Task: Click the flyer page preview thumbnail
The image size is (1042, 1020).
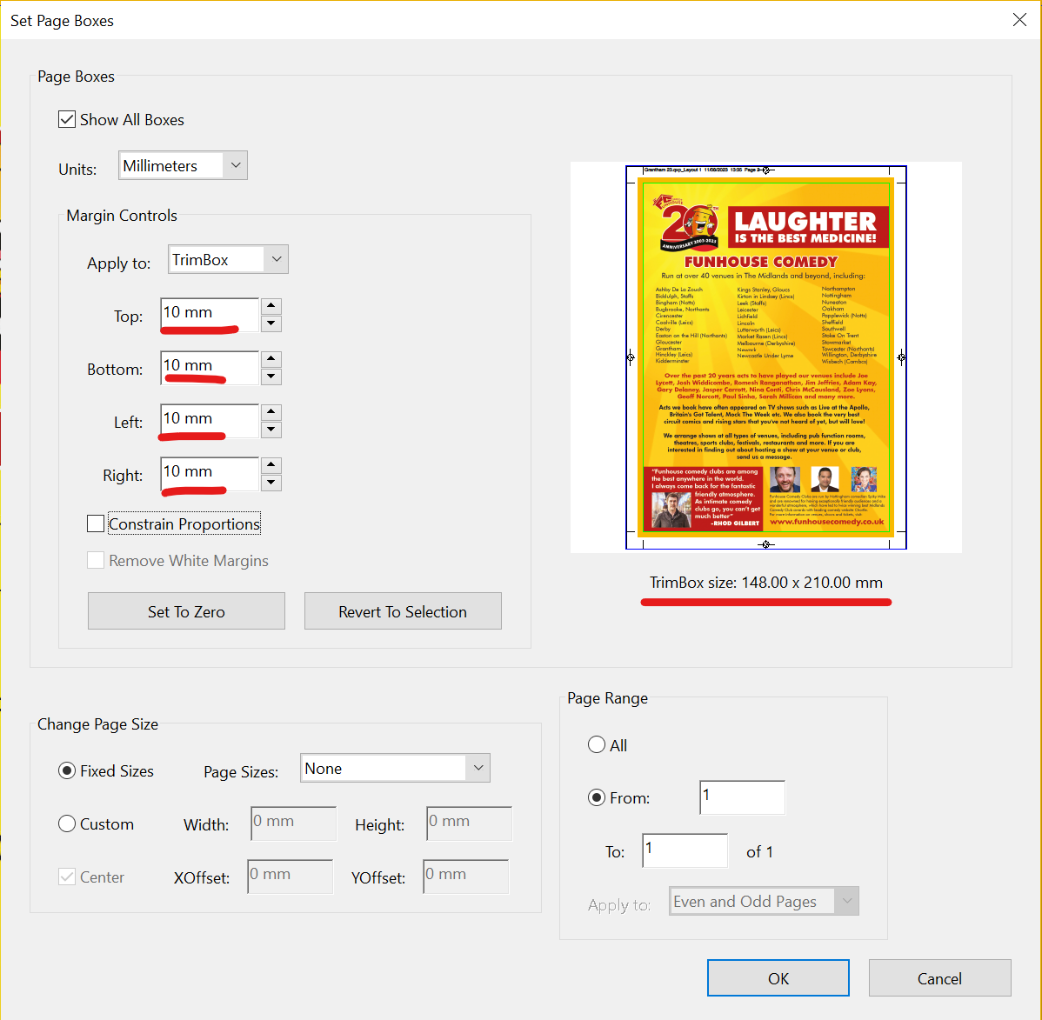Action: (765, 357)
